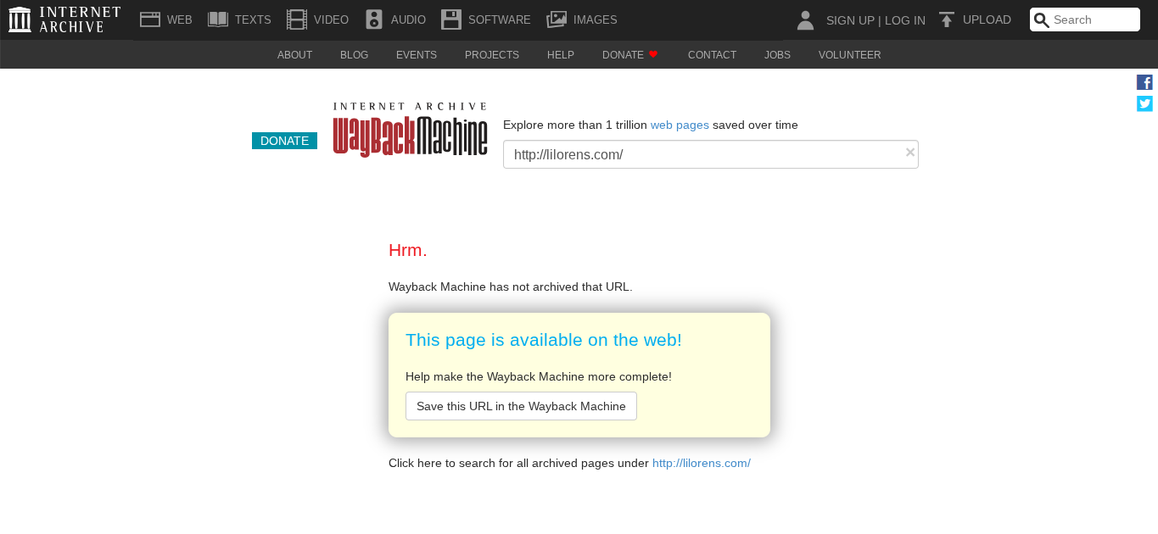1158x534 pixels.
Task: Click 'Help make the Wayback Machine more complete!' text
Action: pos(539,376)
